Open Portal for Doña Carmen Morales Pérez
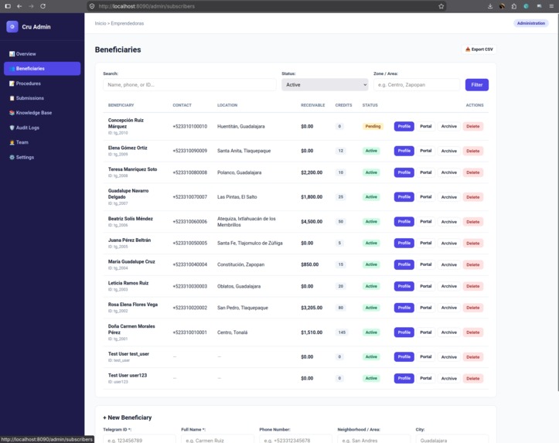559x443 pixels. [426, 332]
